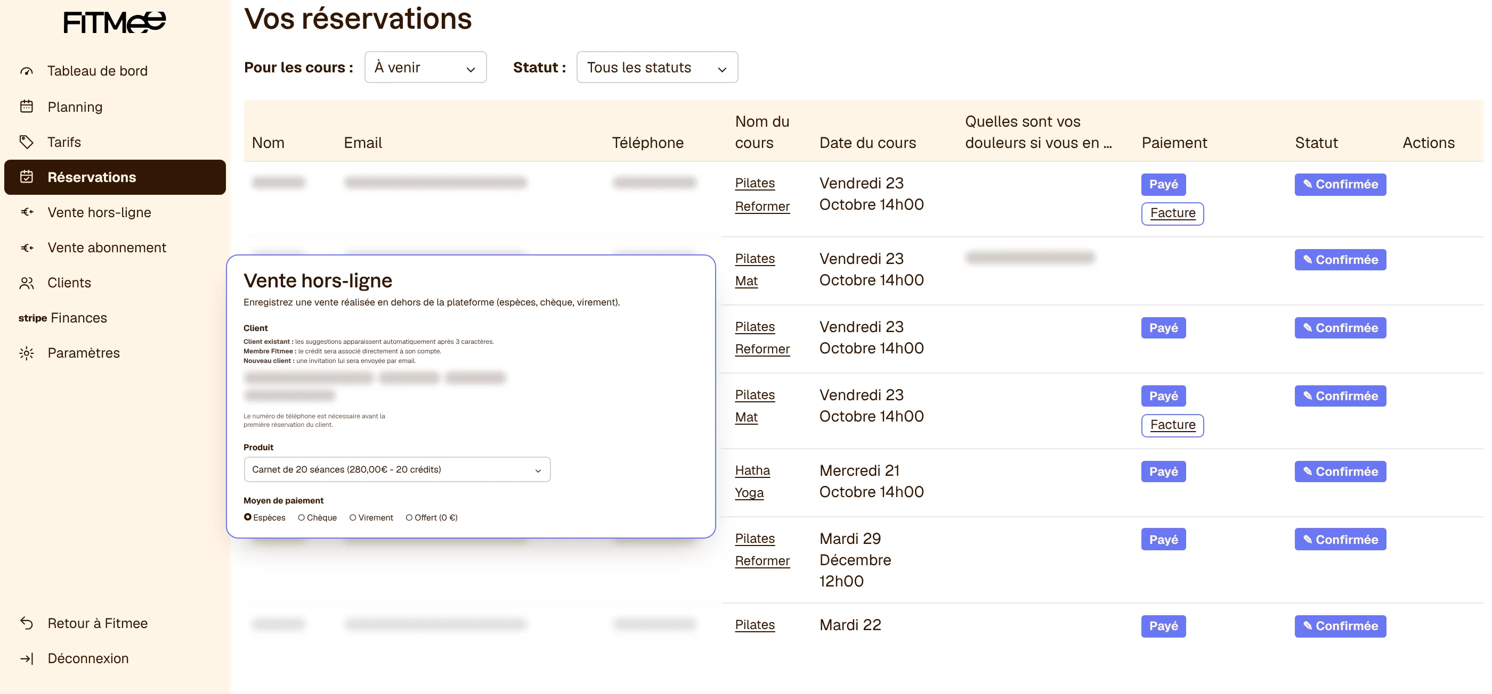Click Confirmée on Hatha Yoga row
1492x694 pixels.
tap(1340, 472)
